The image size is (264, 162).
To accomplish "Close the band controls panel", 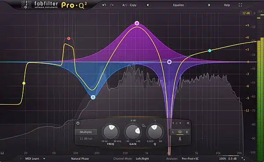I will click(188, 123).
